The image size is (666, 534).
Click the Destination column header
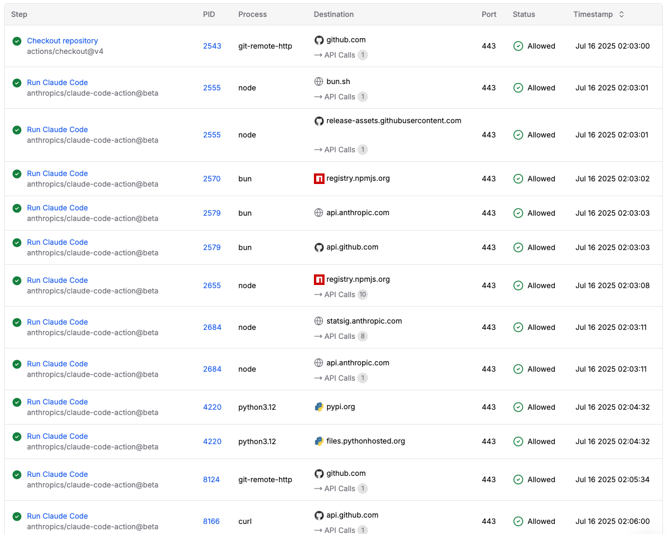coord(334,14)
